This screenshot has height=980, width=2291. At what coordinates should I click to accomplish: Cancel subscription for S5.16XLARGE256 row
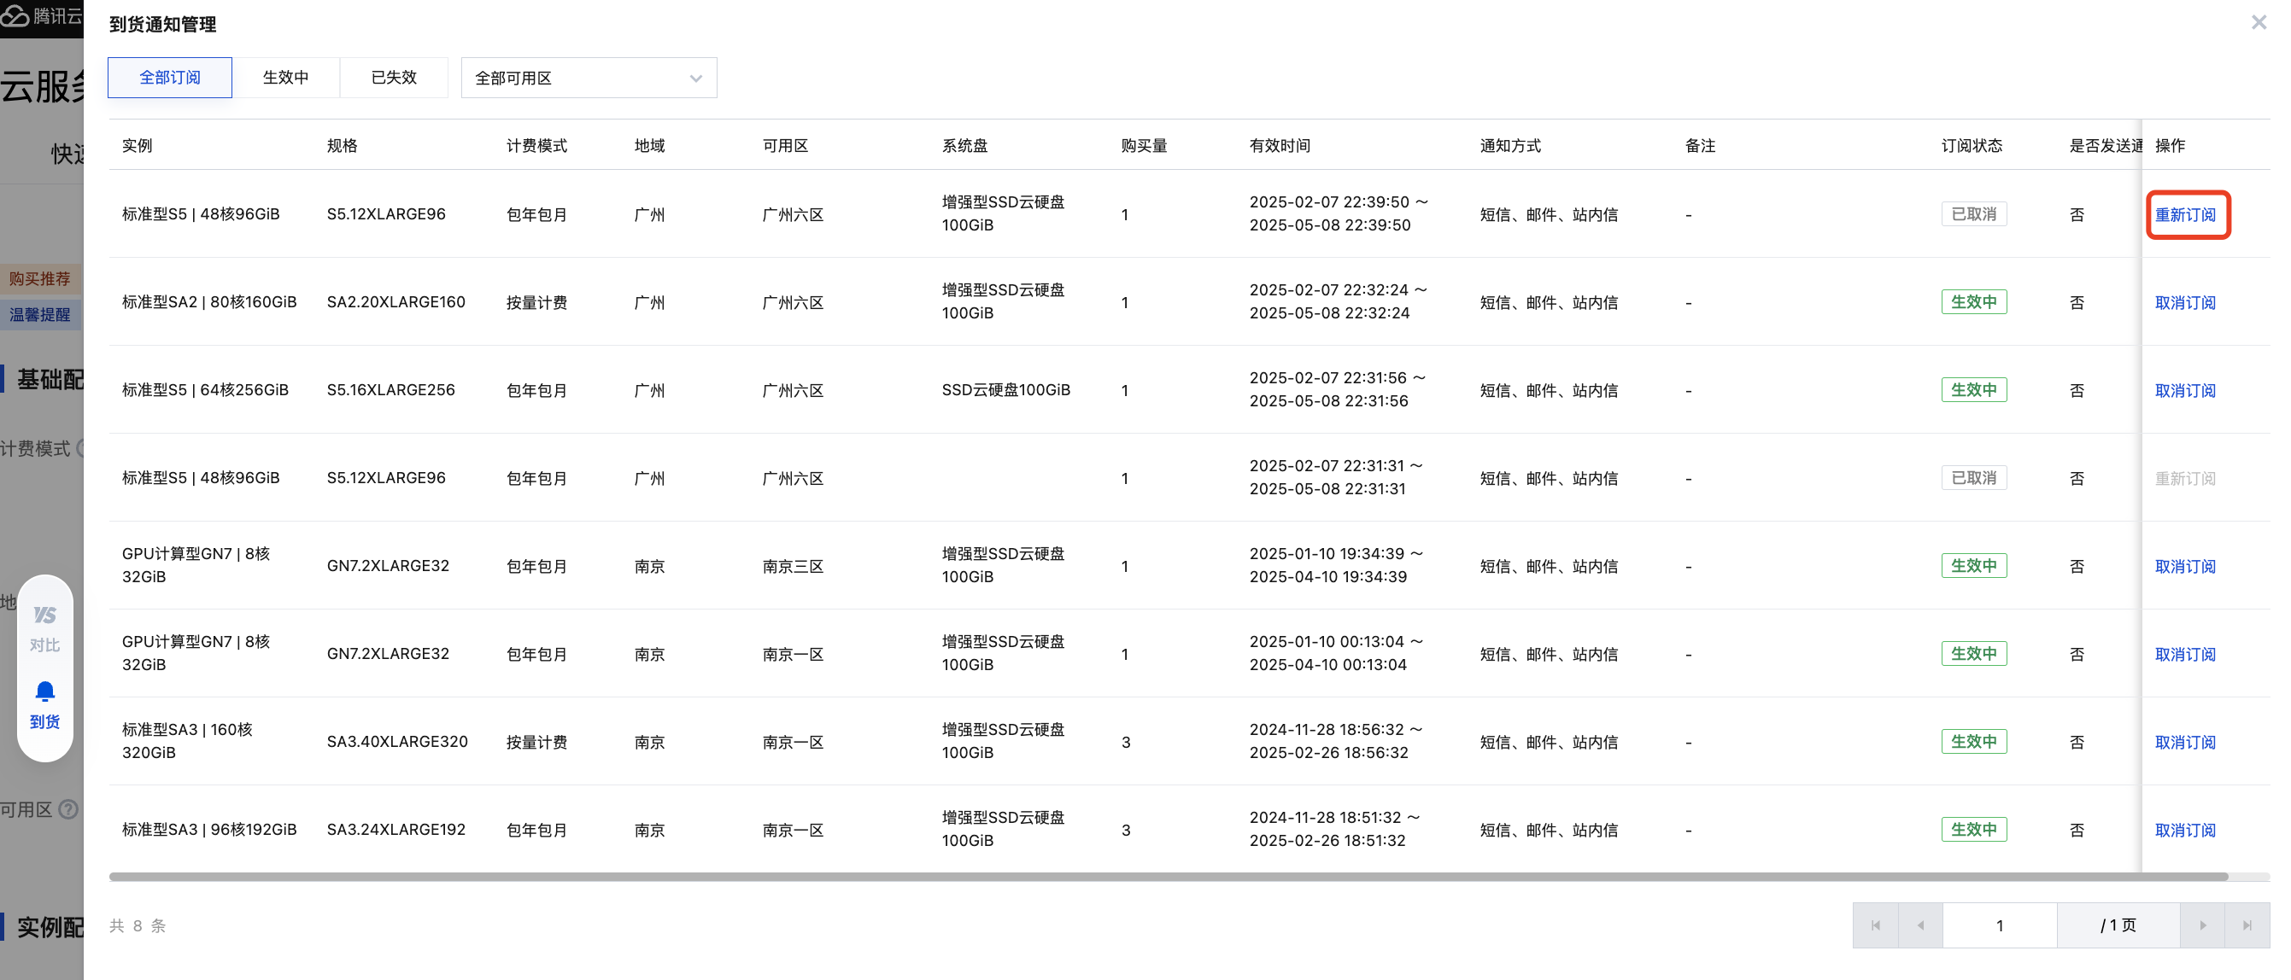[2185, 391]
